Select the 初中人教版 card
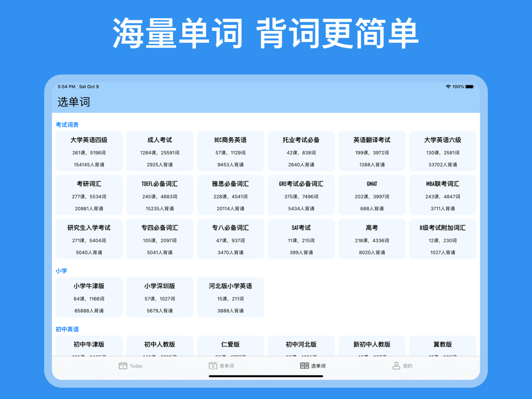Image resolution: width=532 pixels, height=399 pixels. [160, 346]
